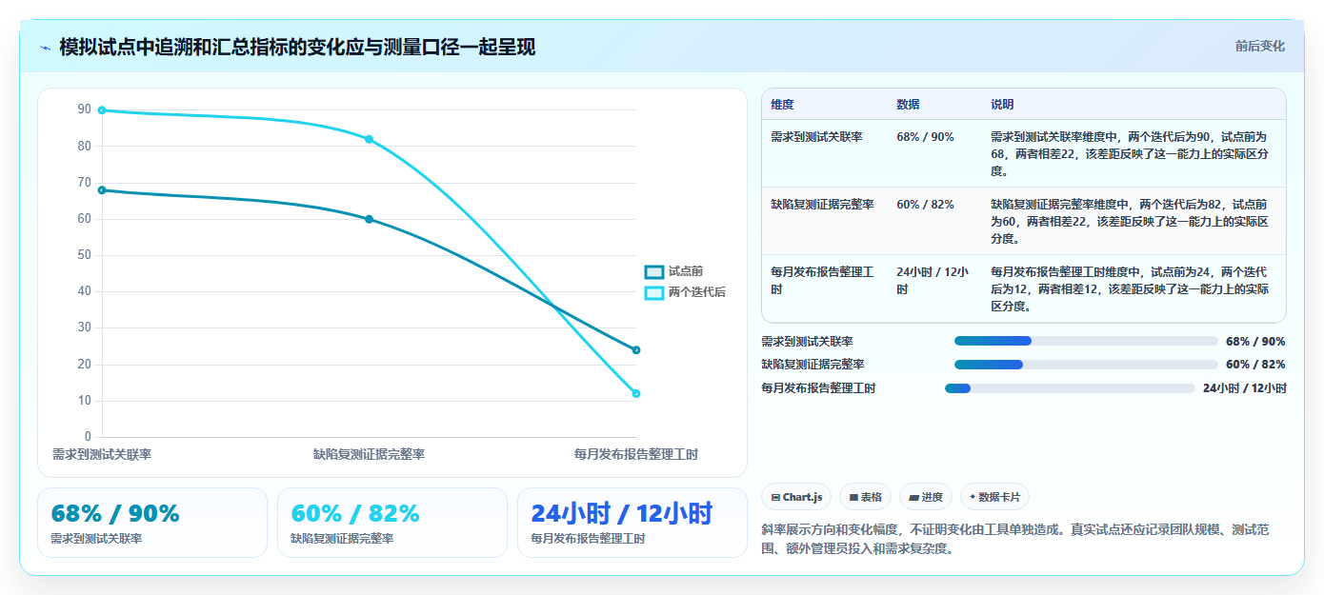Click the 前后变化 label in header
The image size is (1324, 595).
(x=1259, y=46)
